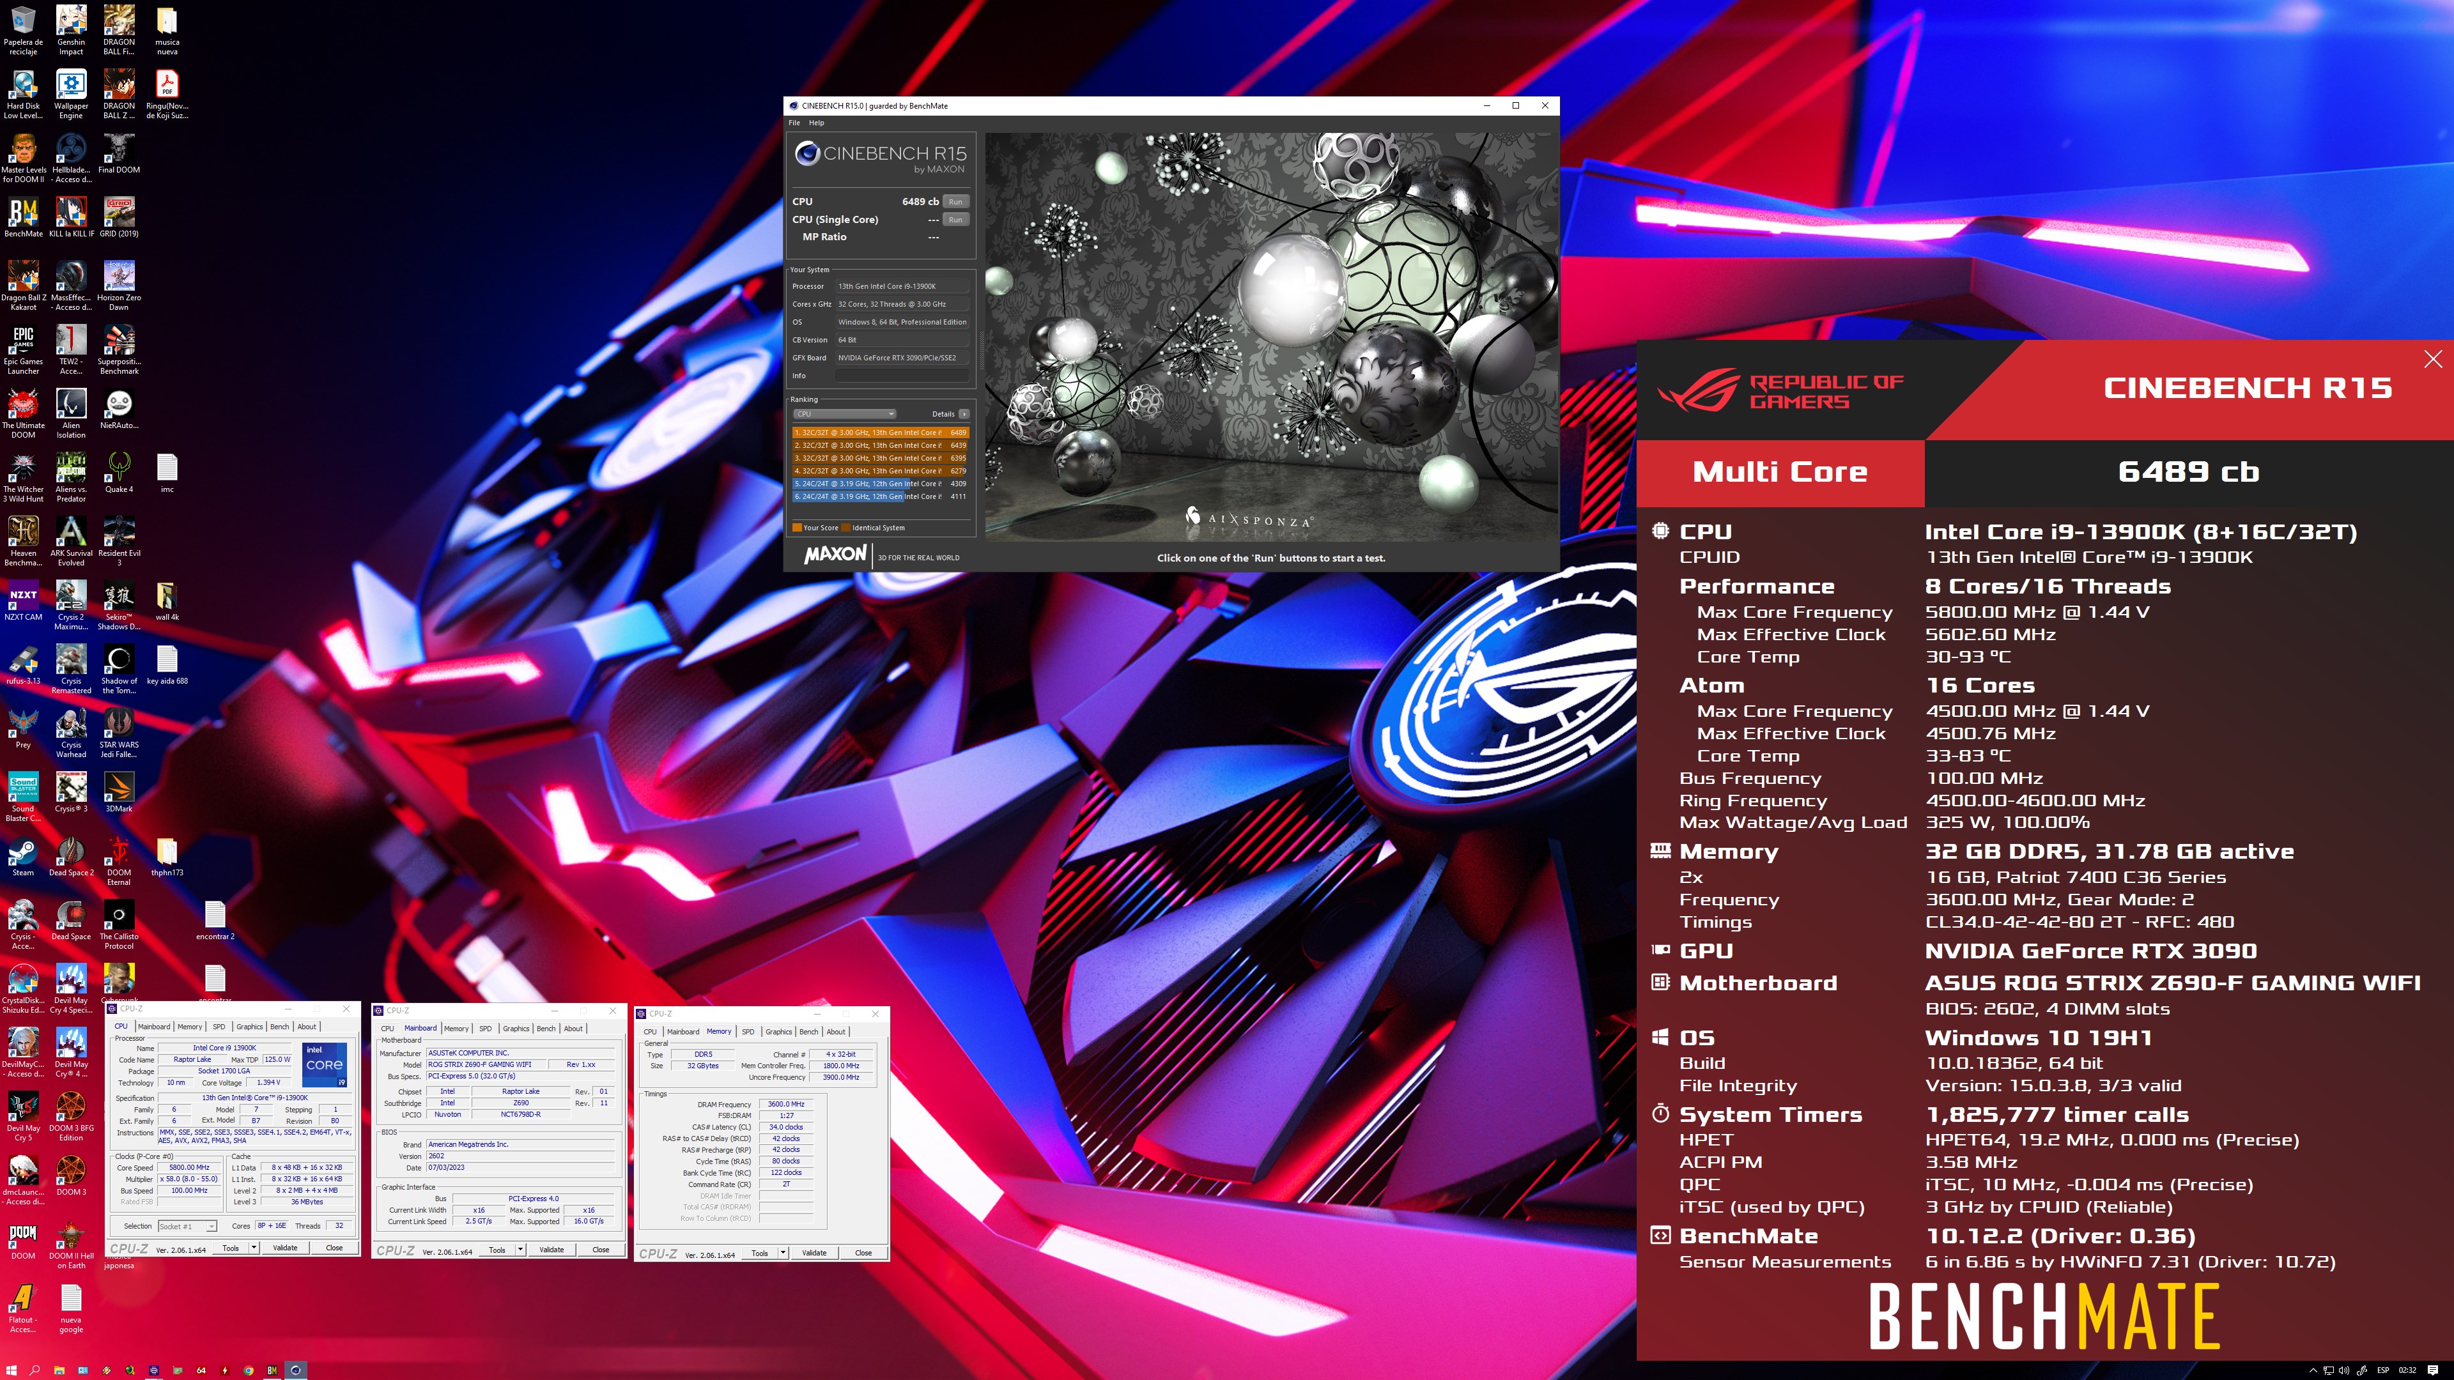Show hidden system tray icons chevron

point(2312,1370)
